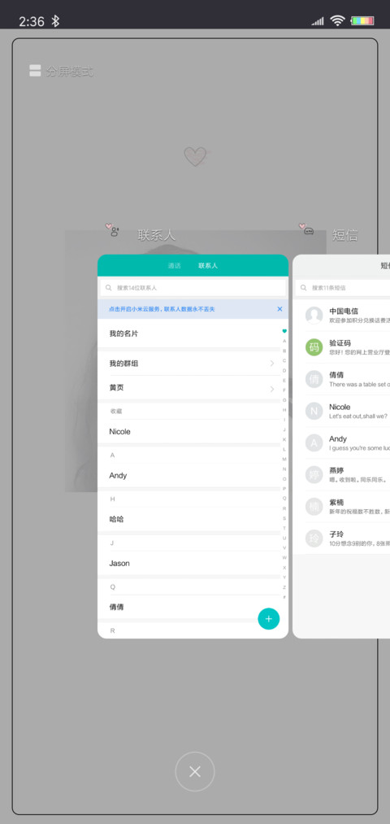Close all recent apps with the round X
390x824 pixels.
coord(195,771)
